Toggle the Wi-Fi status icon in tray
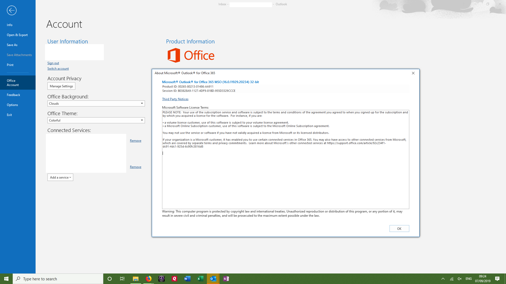The image size is (506, 284). (452, 278)
